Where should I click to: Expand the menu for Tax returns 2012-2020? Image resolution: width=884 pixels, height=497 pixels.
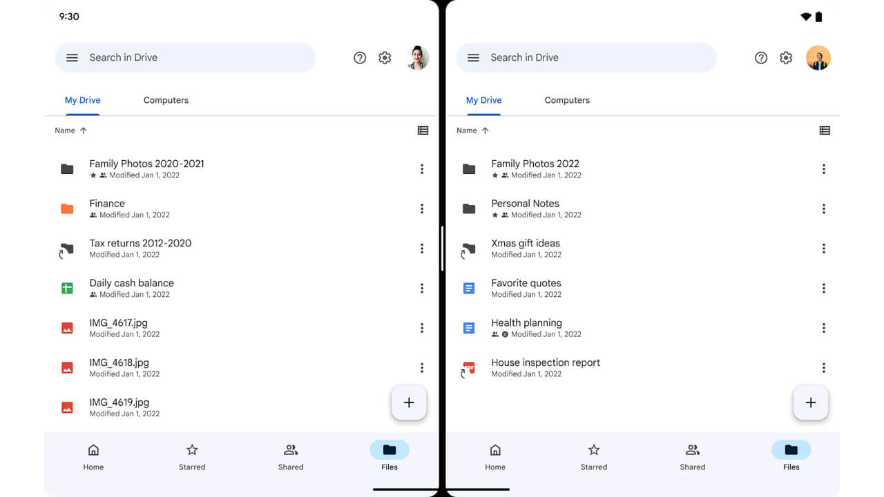(422, 248)
